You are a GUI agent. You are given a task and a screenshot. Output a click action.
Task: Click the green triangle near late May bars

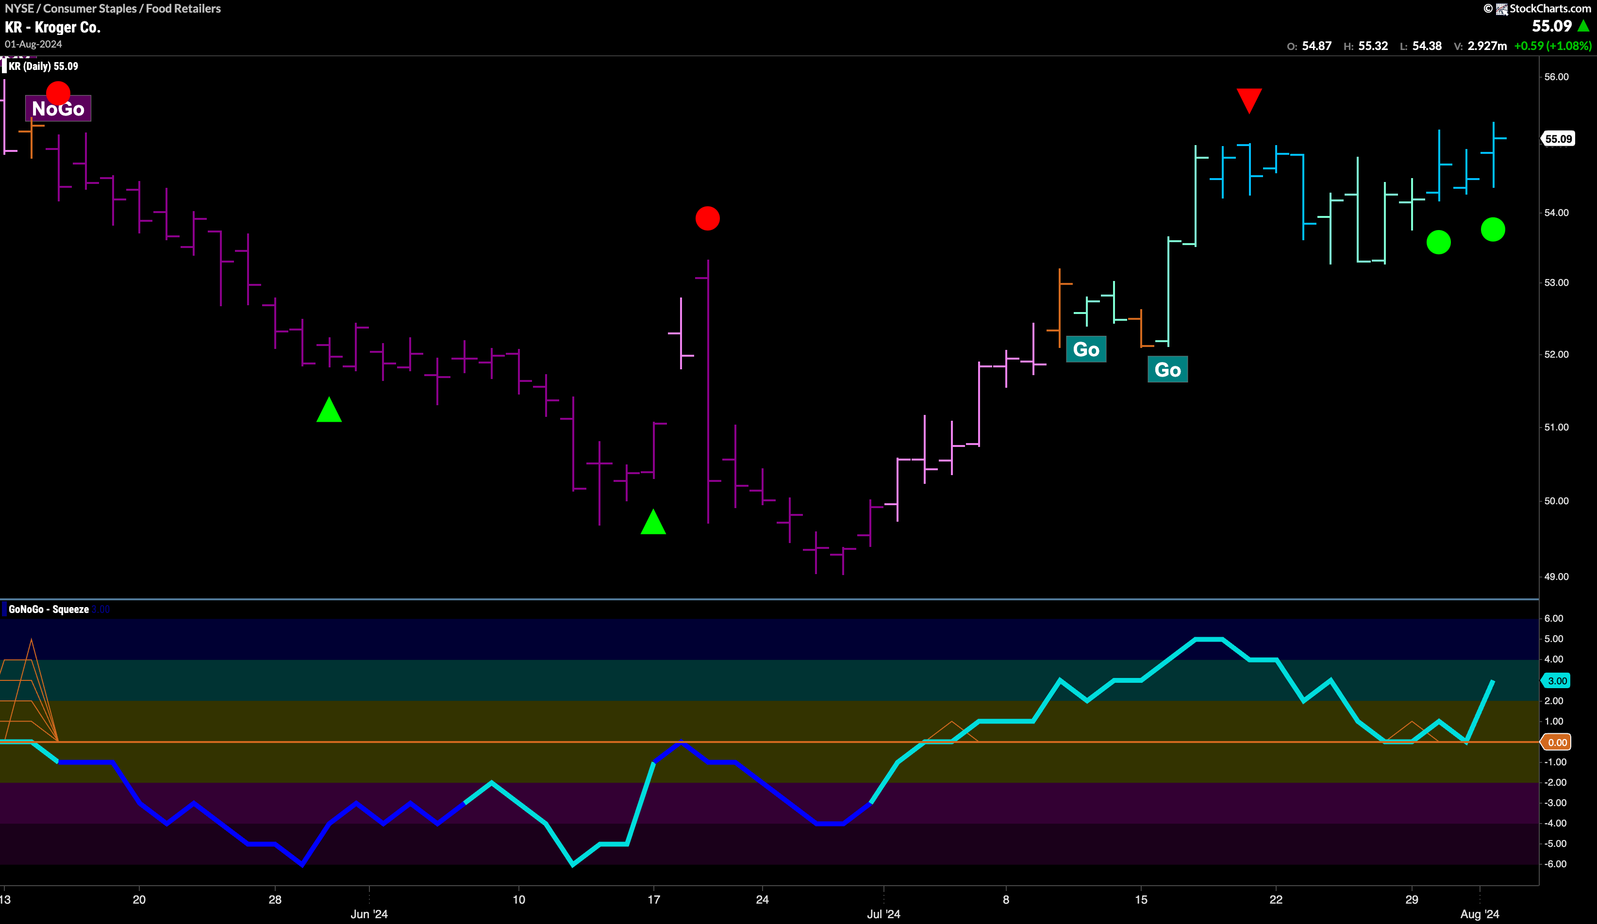coord(329,410)
